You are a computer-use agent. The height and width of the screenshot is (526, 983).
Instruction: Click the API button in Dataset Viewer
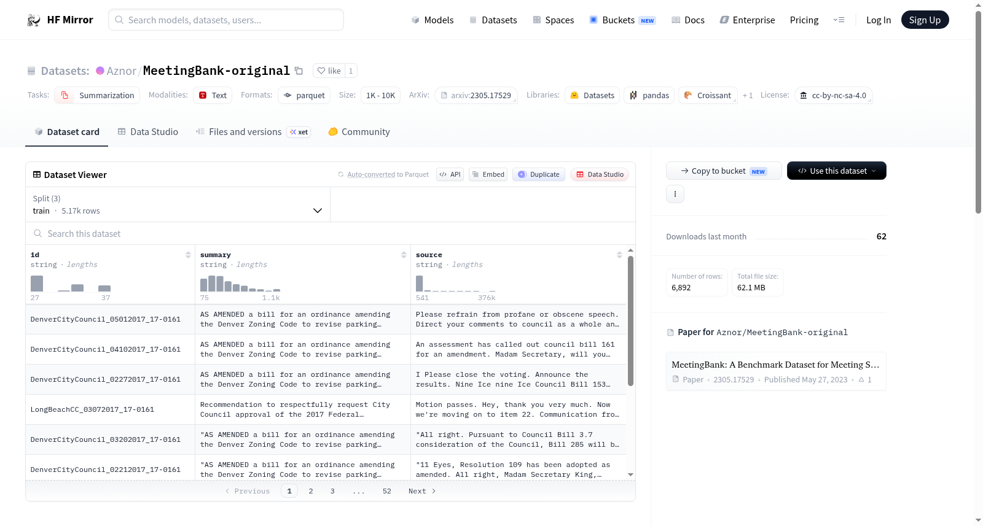[x=450, y=174]
